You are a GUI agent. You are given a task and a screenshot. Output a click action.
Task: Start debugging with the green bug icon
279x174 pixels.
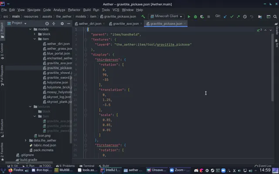click(x=195, y=17)
